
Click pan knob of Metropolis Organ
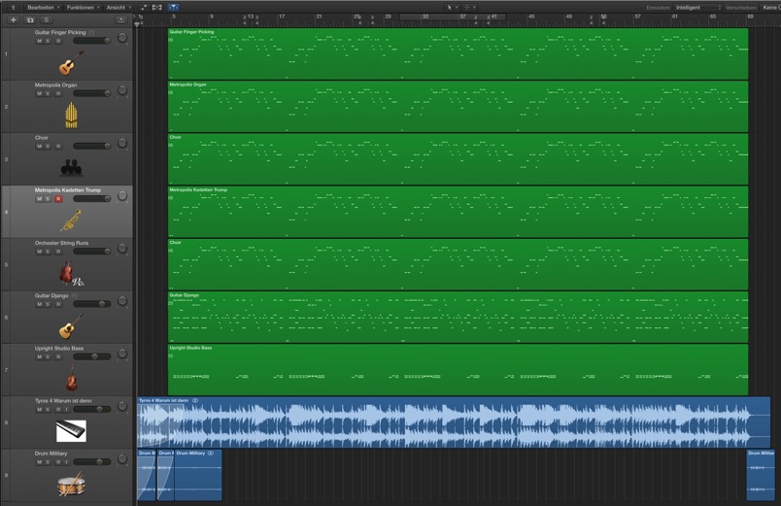point(122,90)
